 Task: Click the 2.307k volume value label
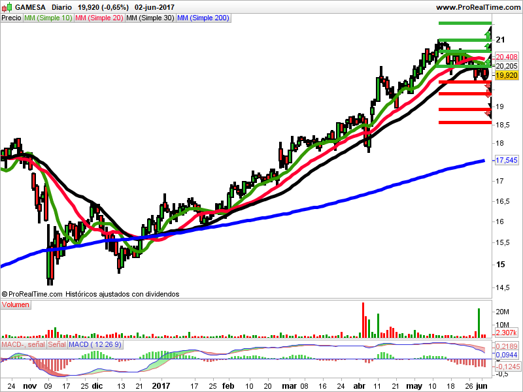506,333
